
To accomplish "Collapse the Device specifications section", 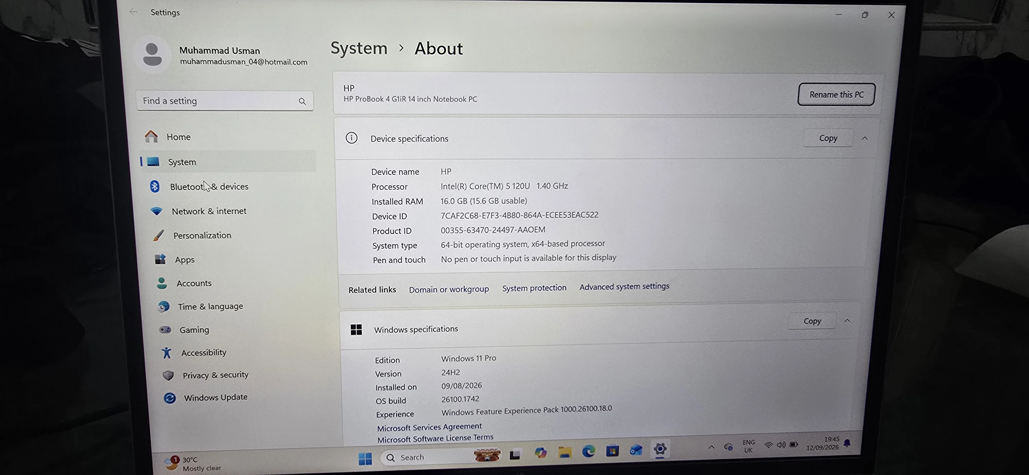I will click(864, 138).
